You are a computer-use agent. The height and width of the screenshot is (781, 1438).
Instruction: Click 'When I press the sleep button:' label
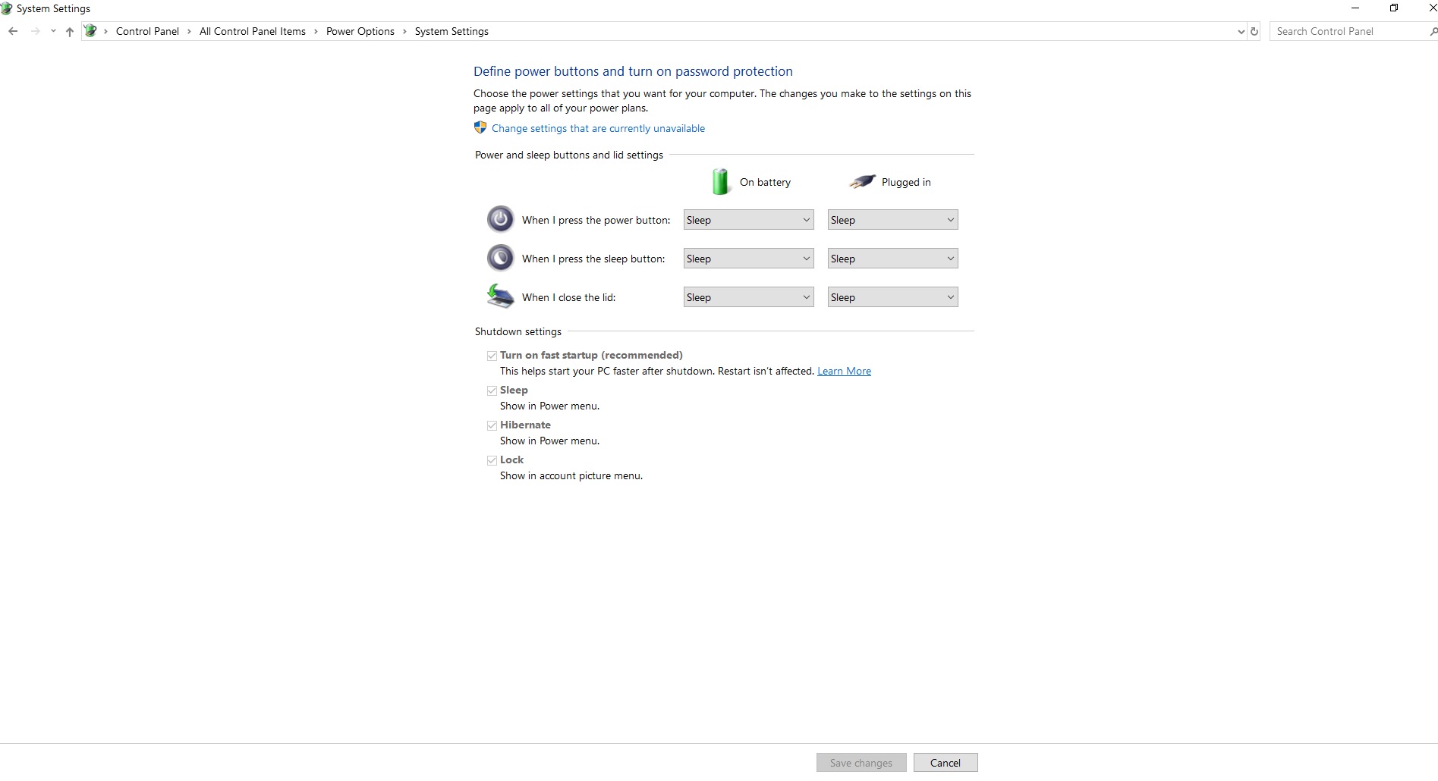click(x=593, y=259)
